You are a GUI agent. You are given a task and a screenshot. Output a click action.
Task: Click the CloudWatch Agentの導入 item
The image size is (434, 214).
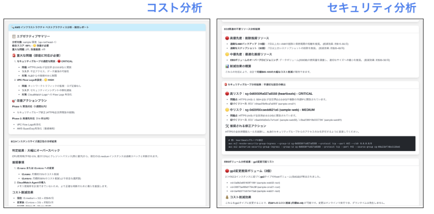click(31, 182)
